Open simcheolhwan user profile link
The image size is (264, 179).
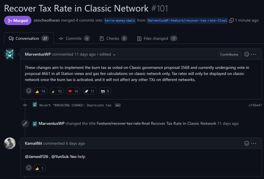[x=47, y=20]
